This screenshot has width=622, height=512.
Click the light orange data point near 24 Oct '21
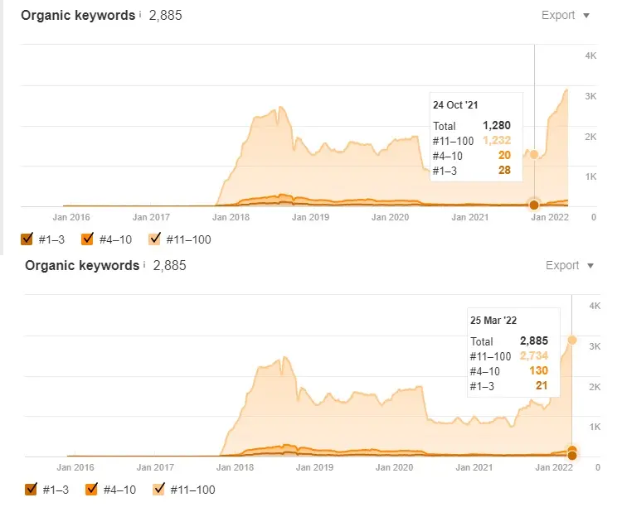click(x=534, y=154)
